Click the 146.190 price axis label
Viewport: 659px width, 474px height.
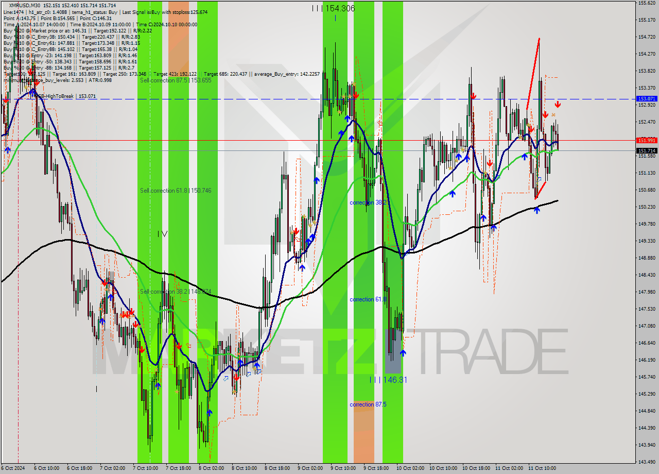click(647, 360)
